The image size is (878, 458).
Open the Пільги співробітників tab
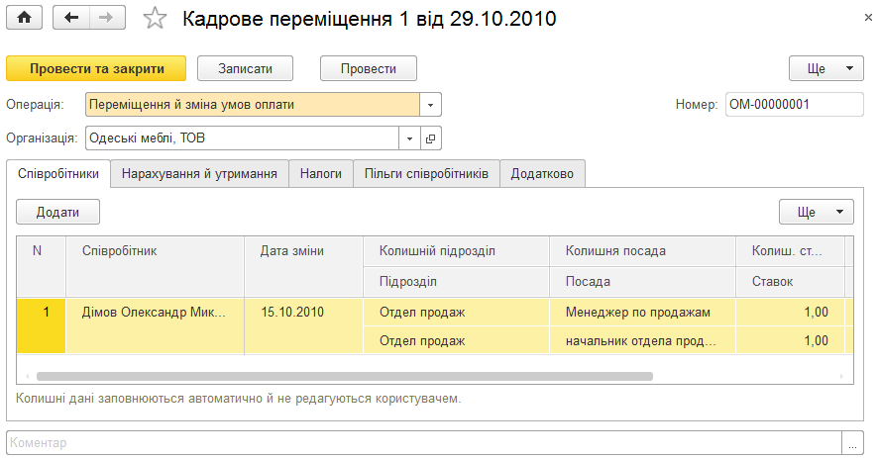tap(426, 173)
